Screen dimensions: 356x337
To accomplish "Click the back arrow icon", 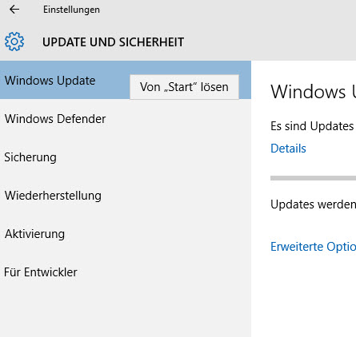I will click(14, 10).
